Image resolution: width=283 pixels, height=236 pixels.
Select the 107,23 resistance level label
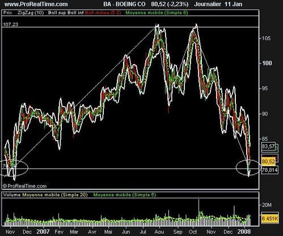(11, 24)
